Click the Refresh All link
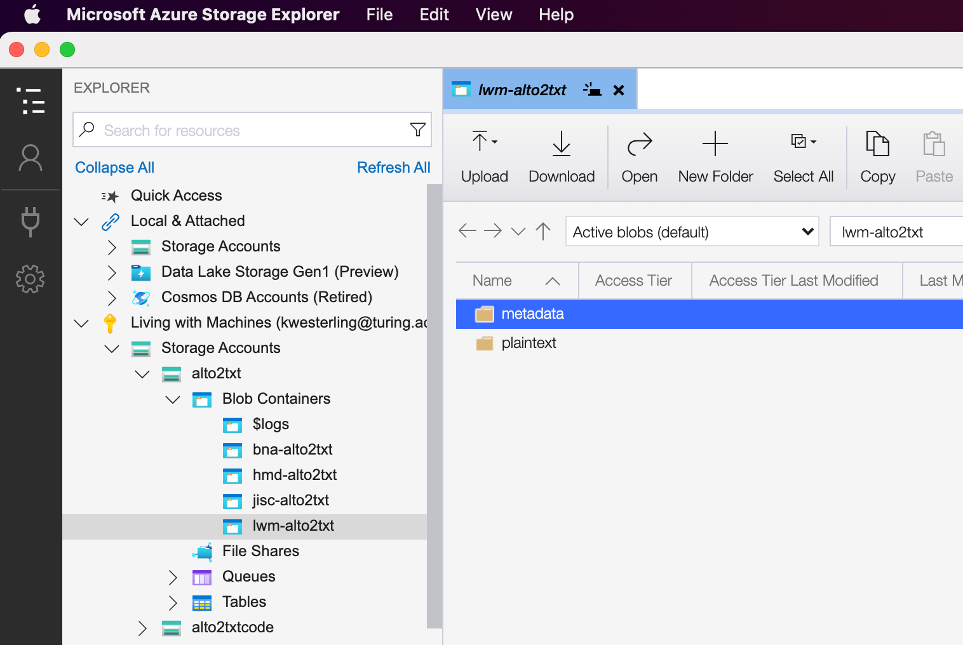 (394, 168)
